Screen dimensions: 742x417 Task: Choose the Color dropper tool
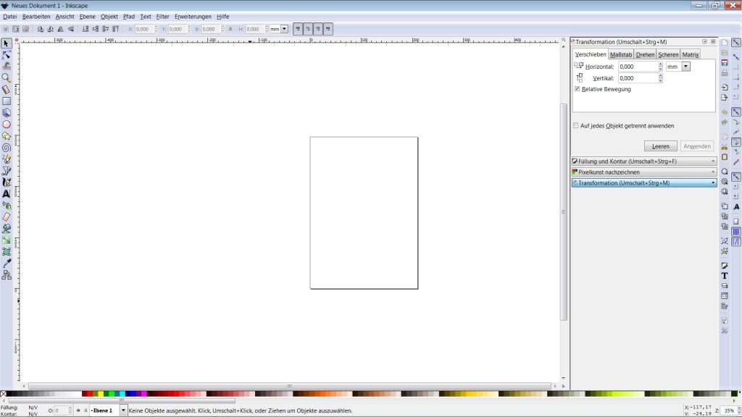point(7,263)
